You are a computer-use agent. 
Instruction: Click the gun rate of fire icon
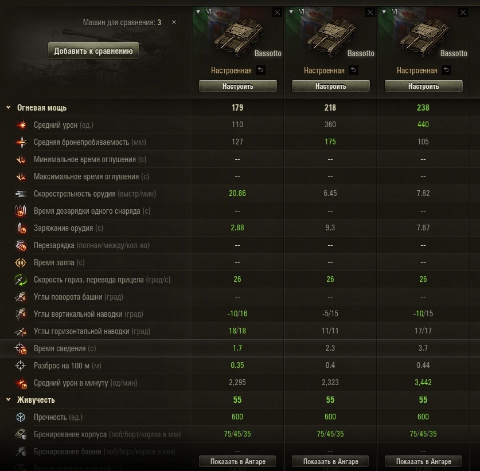[21, 194]
